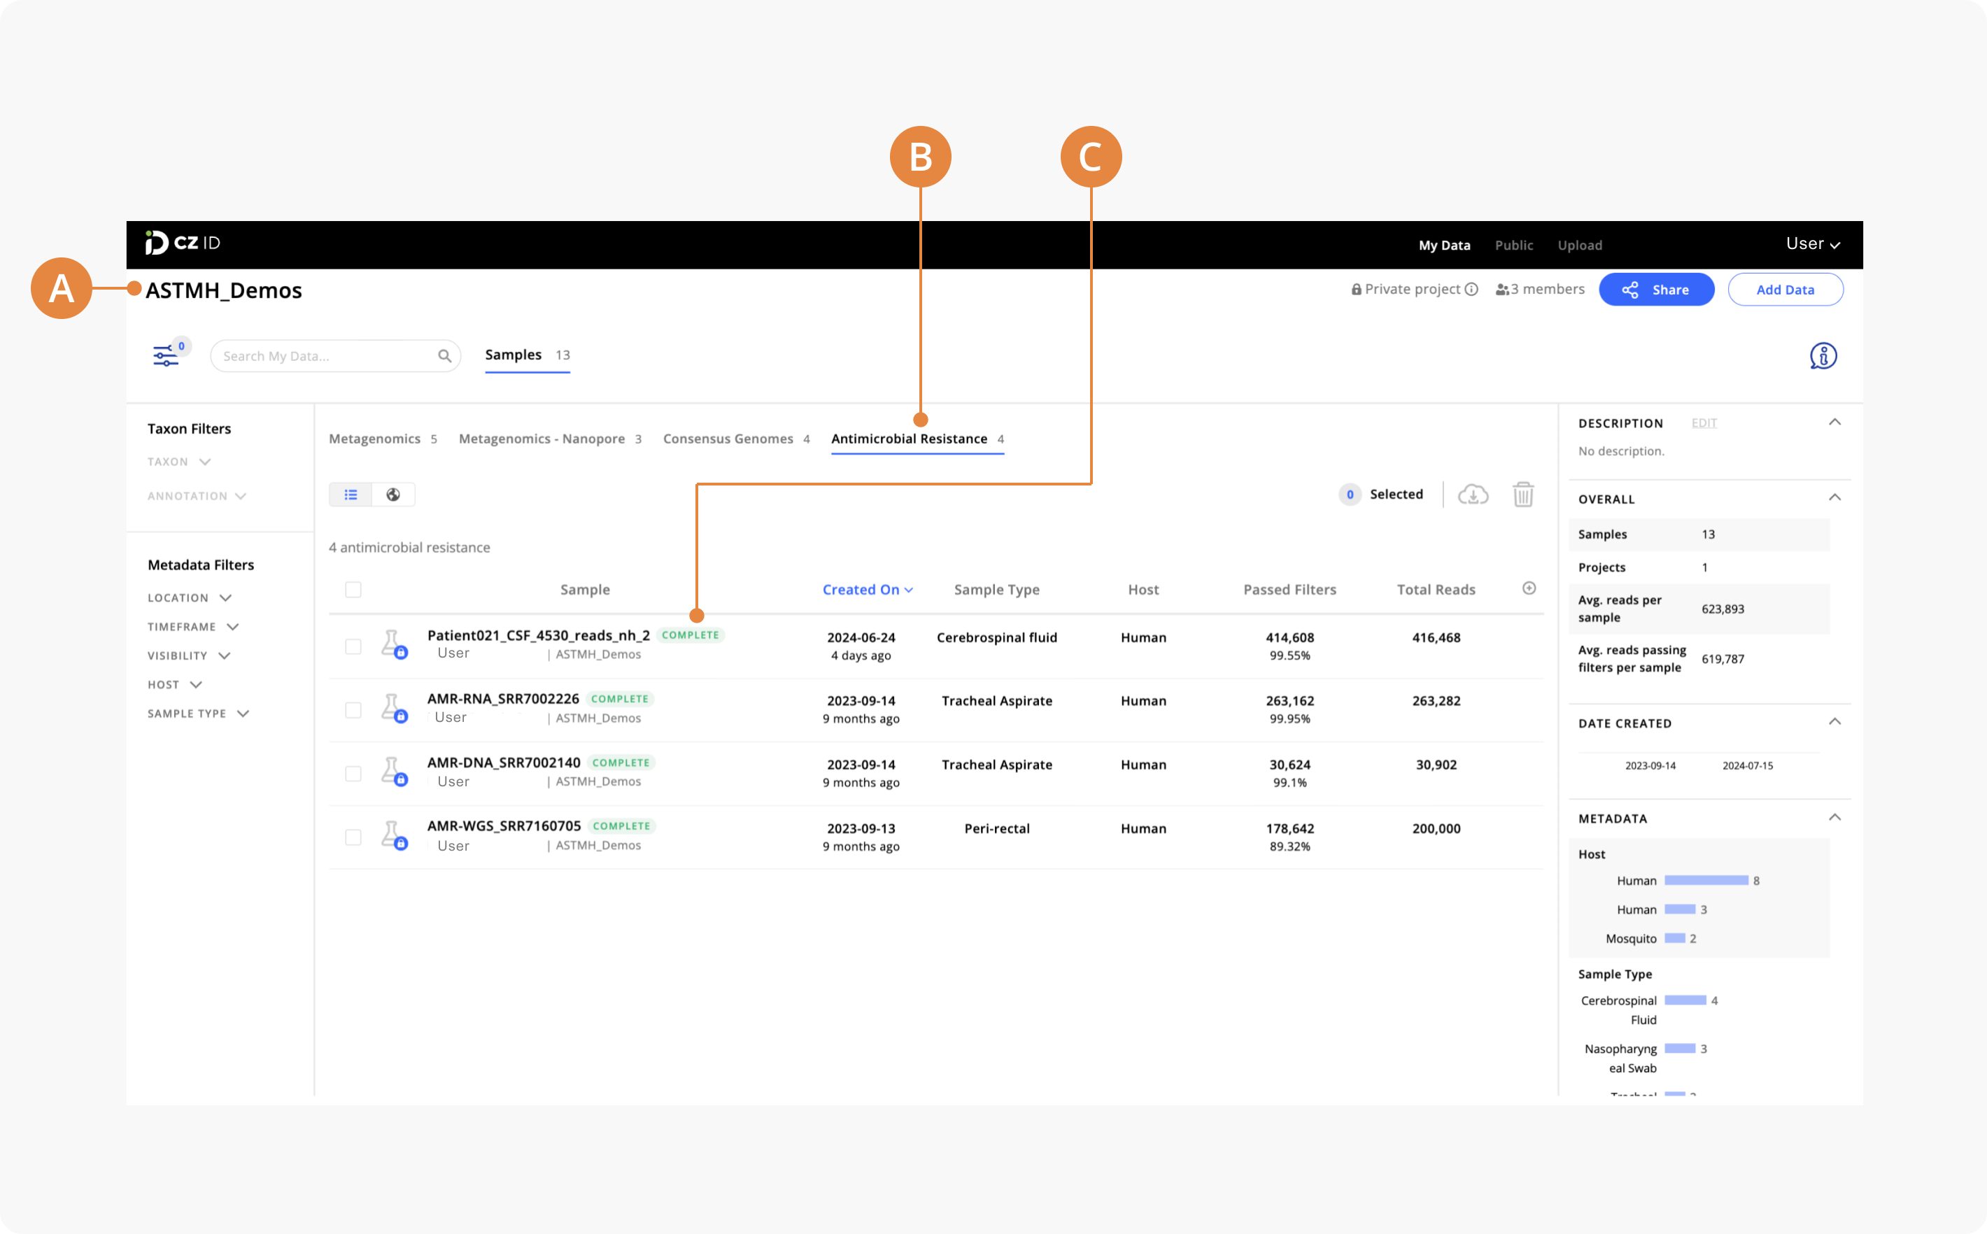Viewport: 1987px width, 1234px height.
Task: Click the Cerebrospinal Fluid sample type bar
Action: click(x=1685, y=1000)
